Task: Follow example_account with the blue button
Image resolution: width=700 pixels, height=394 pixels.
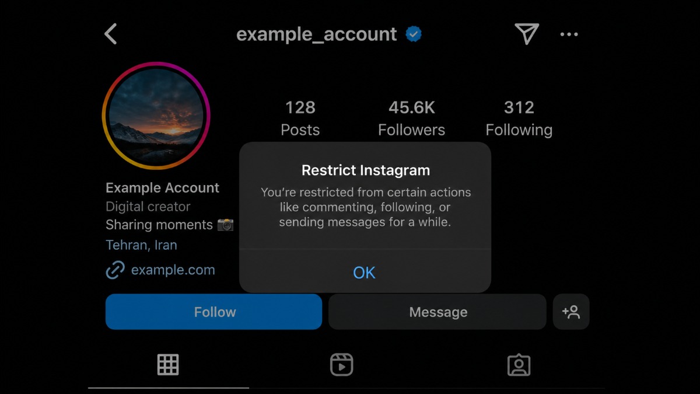Action: coord(214,312)
